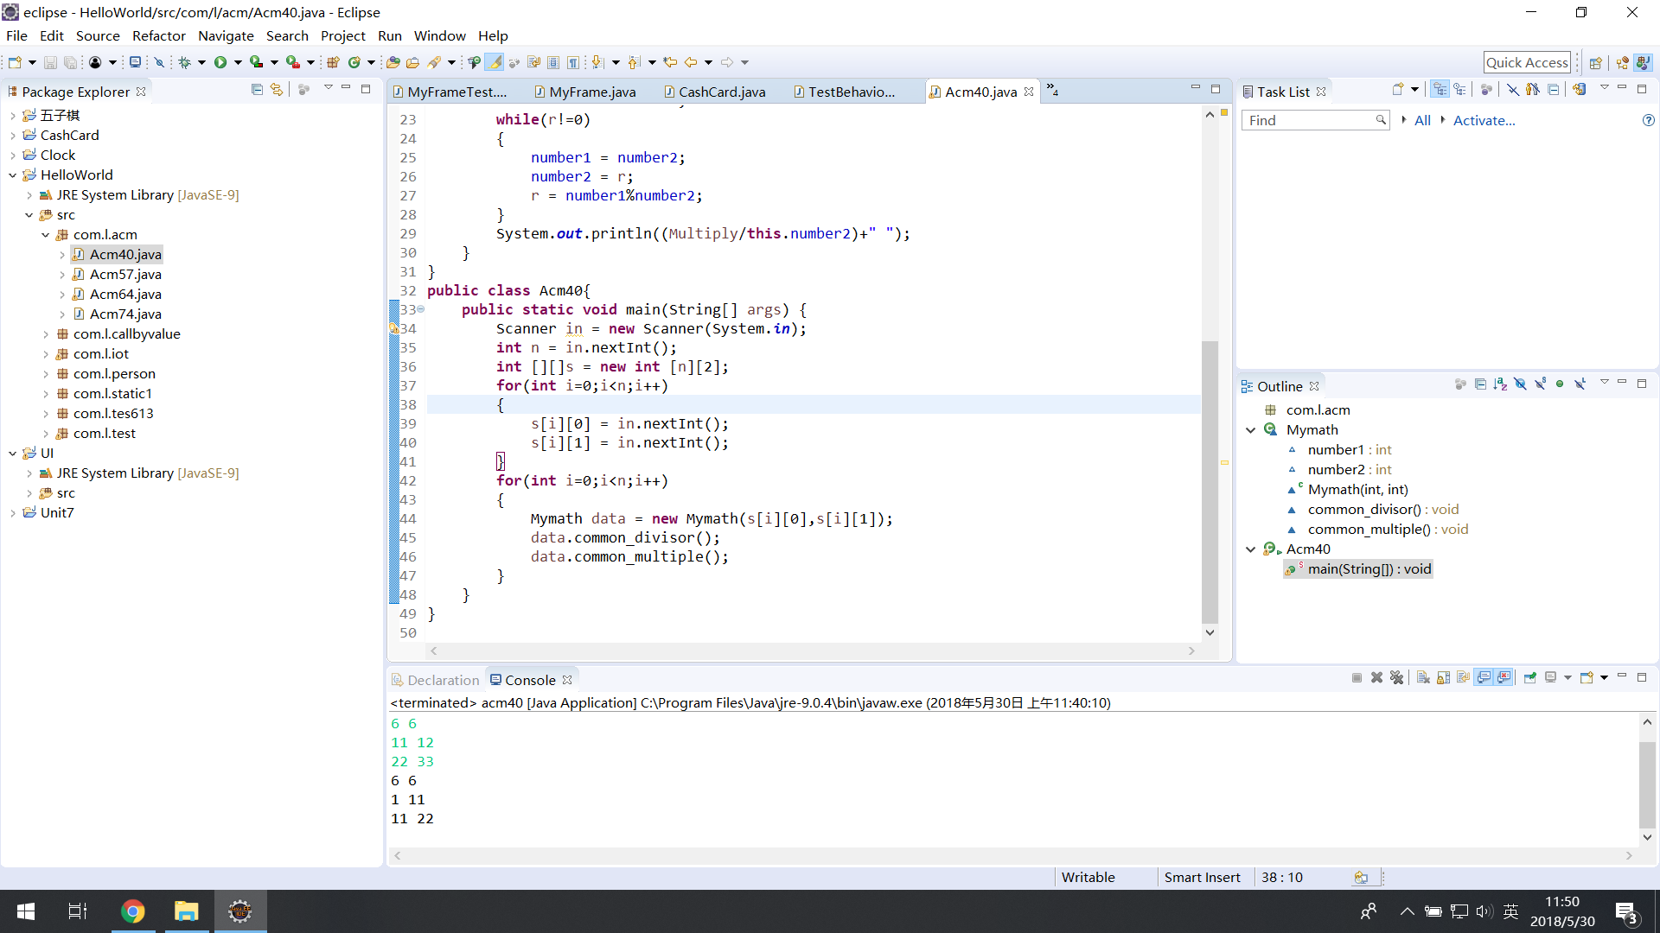Toggle Scroll Lock in Console

[x=1443, y=678]
